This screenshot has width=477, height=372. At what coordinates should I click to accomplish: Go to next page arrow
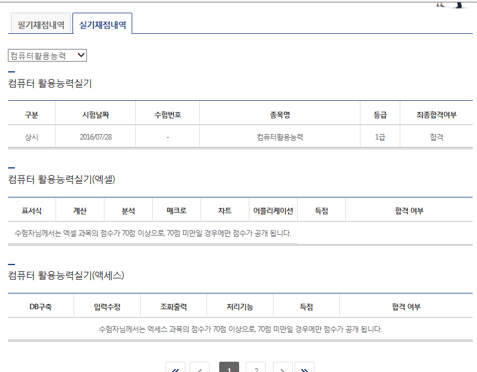point(283,367)
